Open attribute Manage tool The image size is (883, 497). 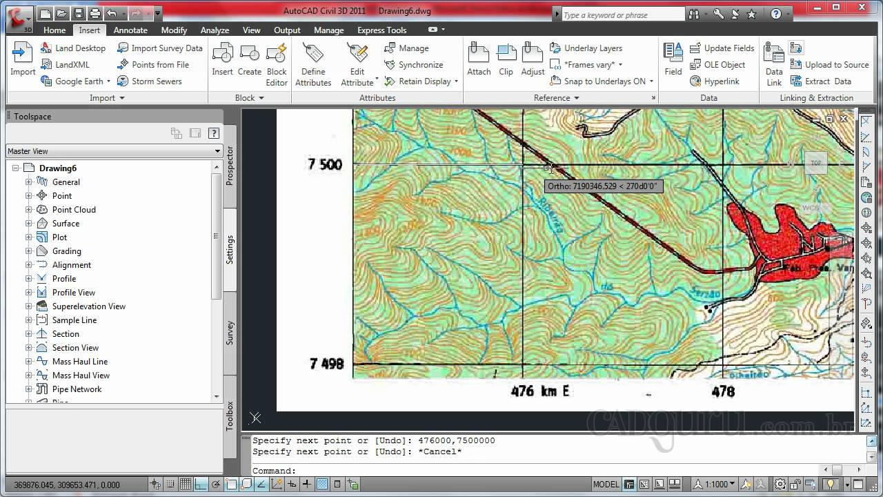point(407,48)
